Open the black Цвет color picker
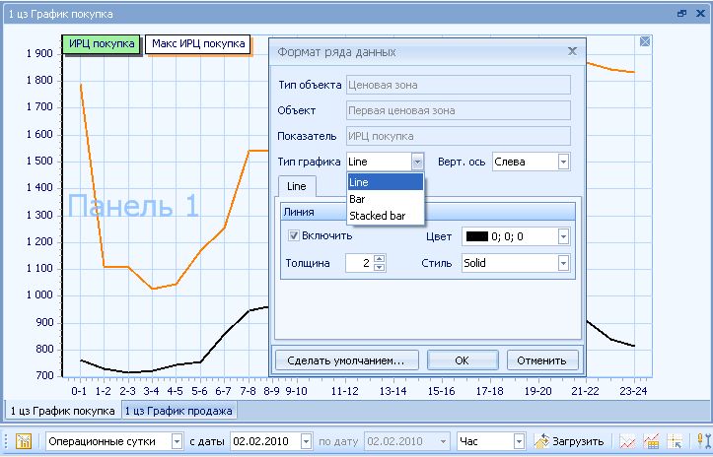The image size is (713, 457). [563, 236]
